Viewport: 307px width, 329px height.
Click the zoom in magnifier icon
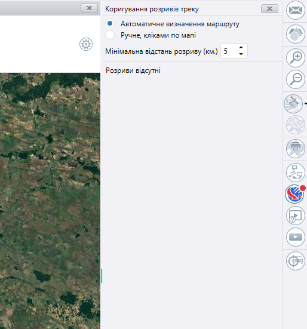[296, 58]
